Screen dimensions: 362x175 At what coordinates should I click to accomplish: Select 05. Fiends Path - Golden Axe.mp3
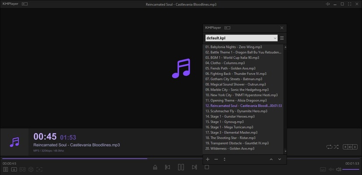point(244,68)
